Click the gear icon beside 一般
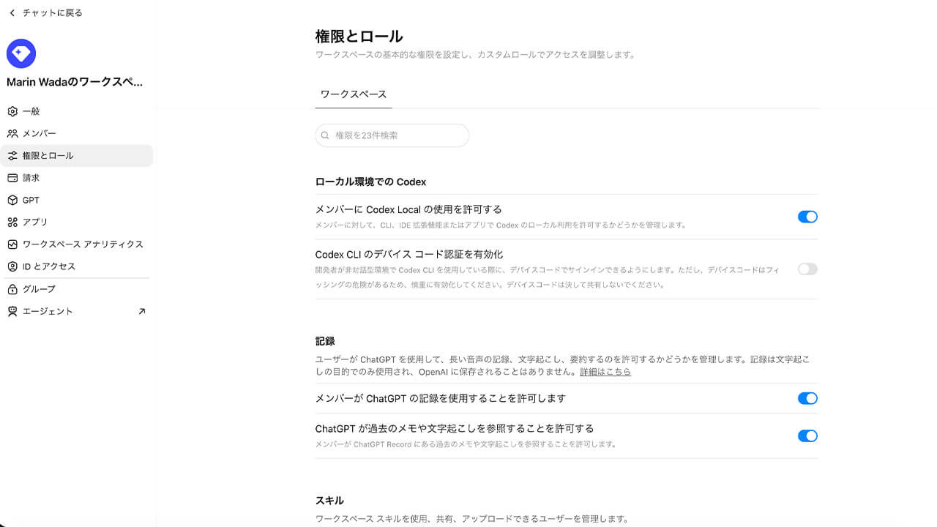Viewport: 937px width, 527px height. 12,111
